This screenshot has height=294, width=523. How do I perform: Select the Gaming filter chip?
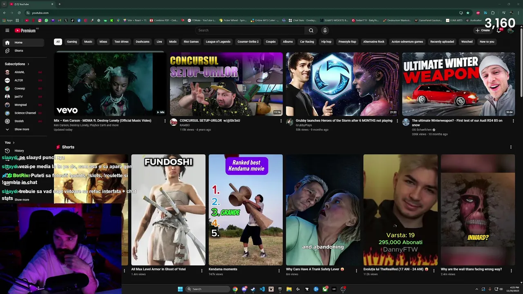pyautogui.click(x=72, y=42)
